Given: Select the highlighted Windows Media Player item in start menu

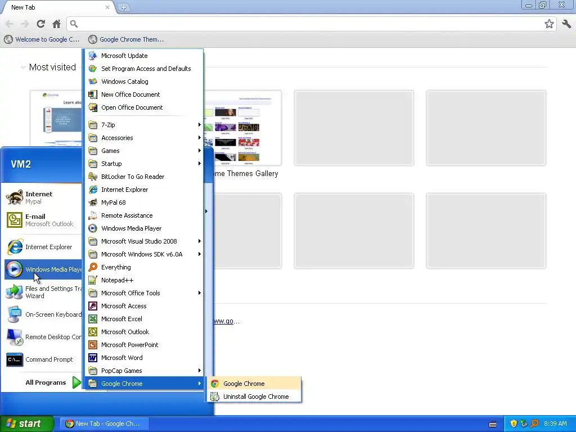Looking at the screenshot, I should click(x=43, y=269).
